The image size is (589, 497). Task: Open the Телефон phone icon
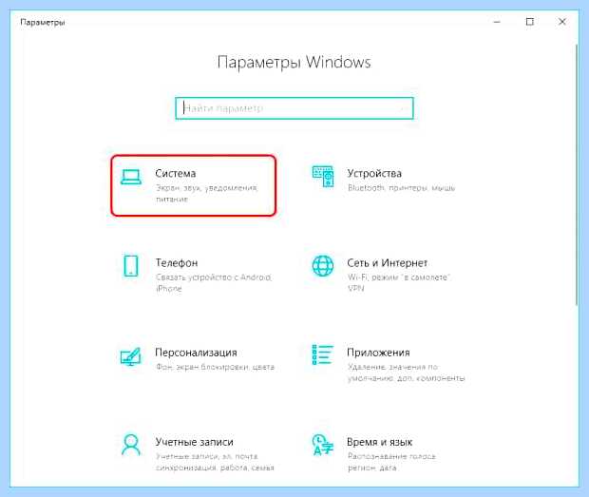tap(131, 265)
